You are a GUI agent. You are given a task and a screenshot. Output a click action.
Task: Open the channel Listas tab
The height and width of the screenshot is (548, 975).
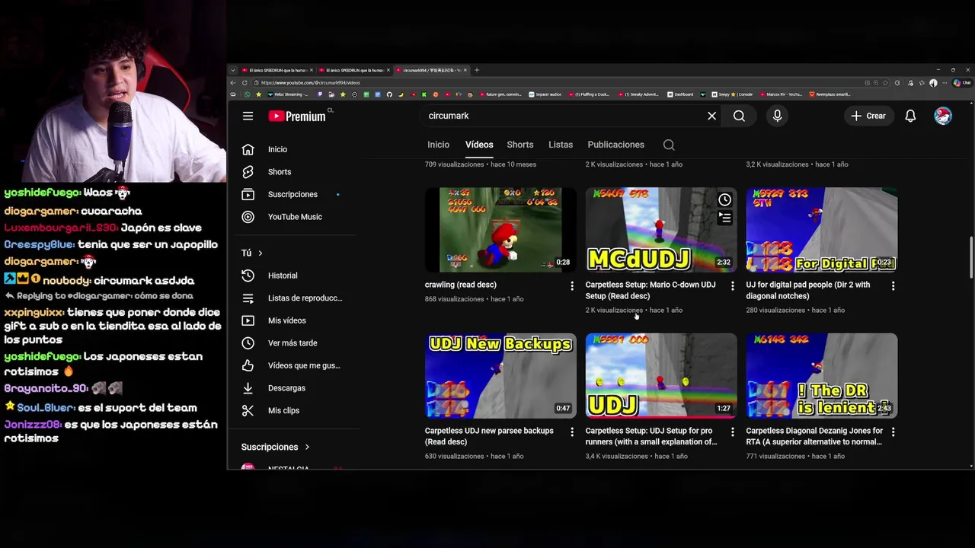pyautogui.click(x=561, y=145)
